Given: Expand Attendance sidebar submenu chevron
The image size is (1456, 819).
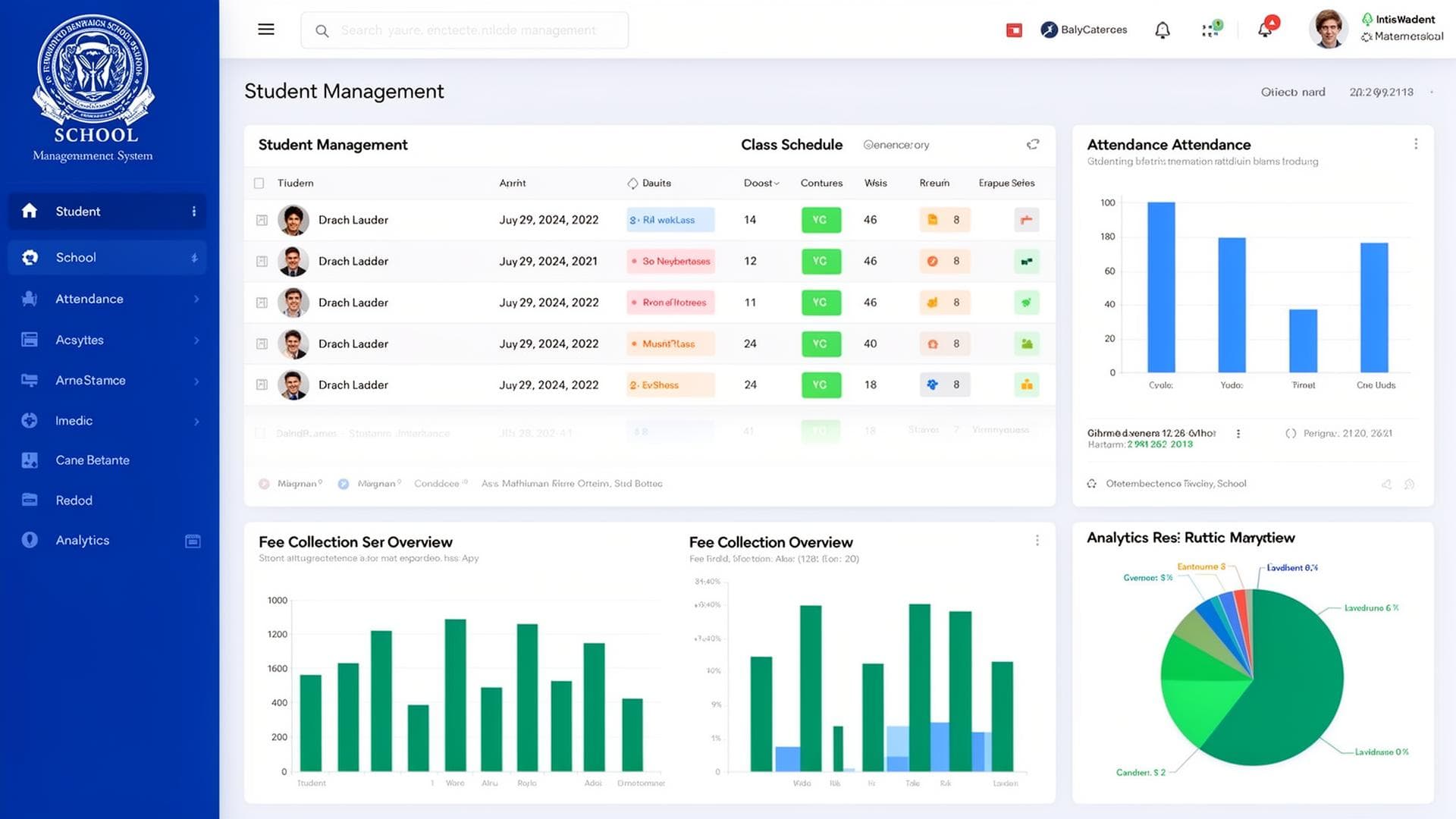Looking at the screenshot, I should 196,300.
